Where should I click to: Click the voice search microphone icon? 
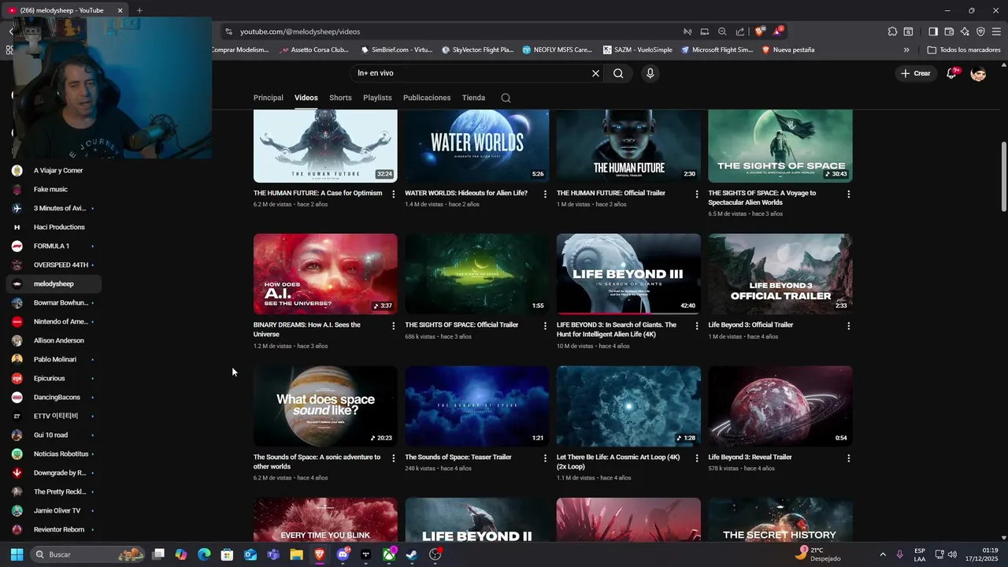(x=650, y=73)
